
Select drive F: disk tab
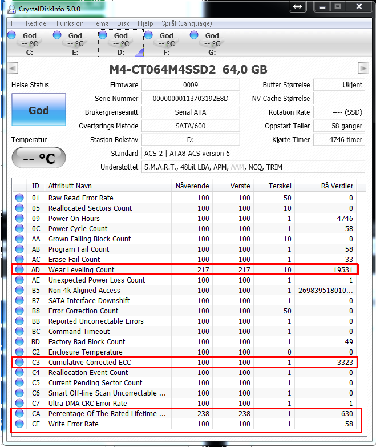coord(167,43)
